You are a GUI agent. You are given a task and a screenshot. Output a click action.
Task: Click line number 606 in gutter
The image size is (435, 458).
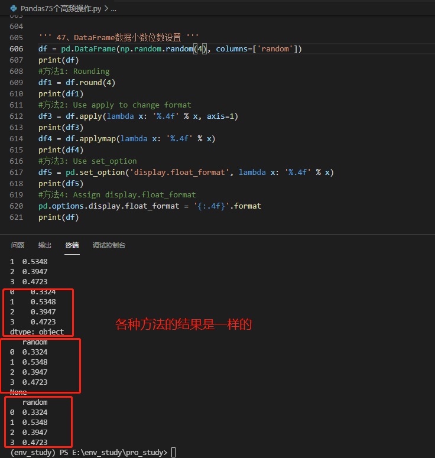click(x=17, y=49)
